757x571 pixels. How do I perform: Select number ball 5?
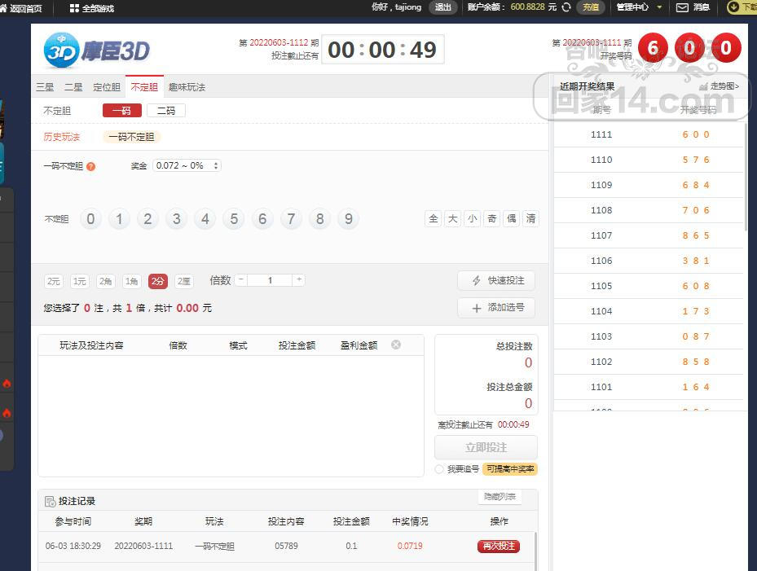pos(234,219)
